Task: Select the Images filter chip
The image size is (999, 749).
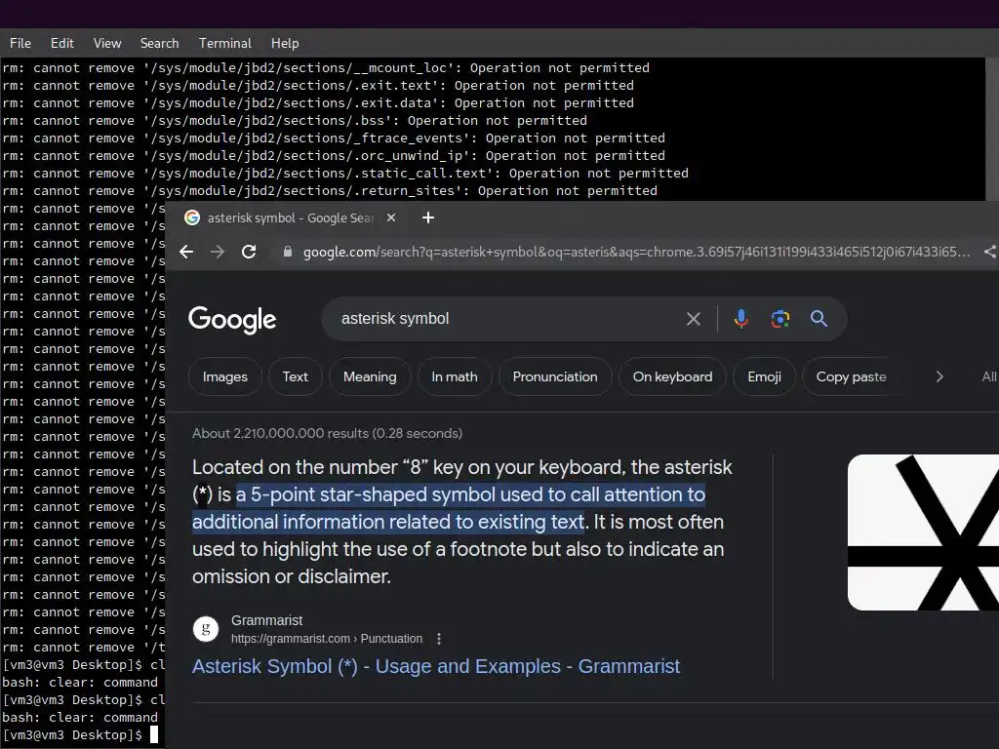Action: (x=225, y=377)
